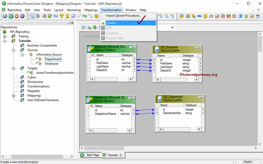Choose Create... from Transformation menu
Image resolution: width=263 pixels, height=164 pixels.
click(x=128, y=23)
